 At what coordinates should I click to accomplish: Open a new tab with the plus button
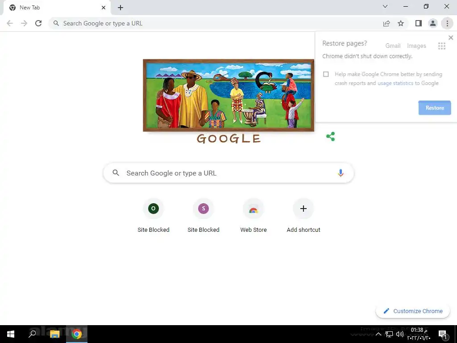(120, 8)
